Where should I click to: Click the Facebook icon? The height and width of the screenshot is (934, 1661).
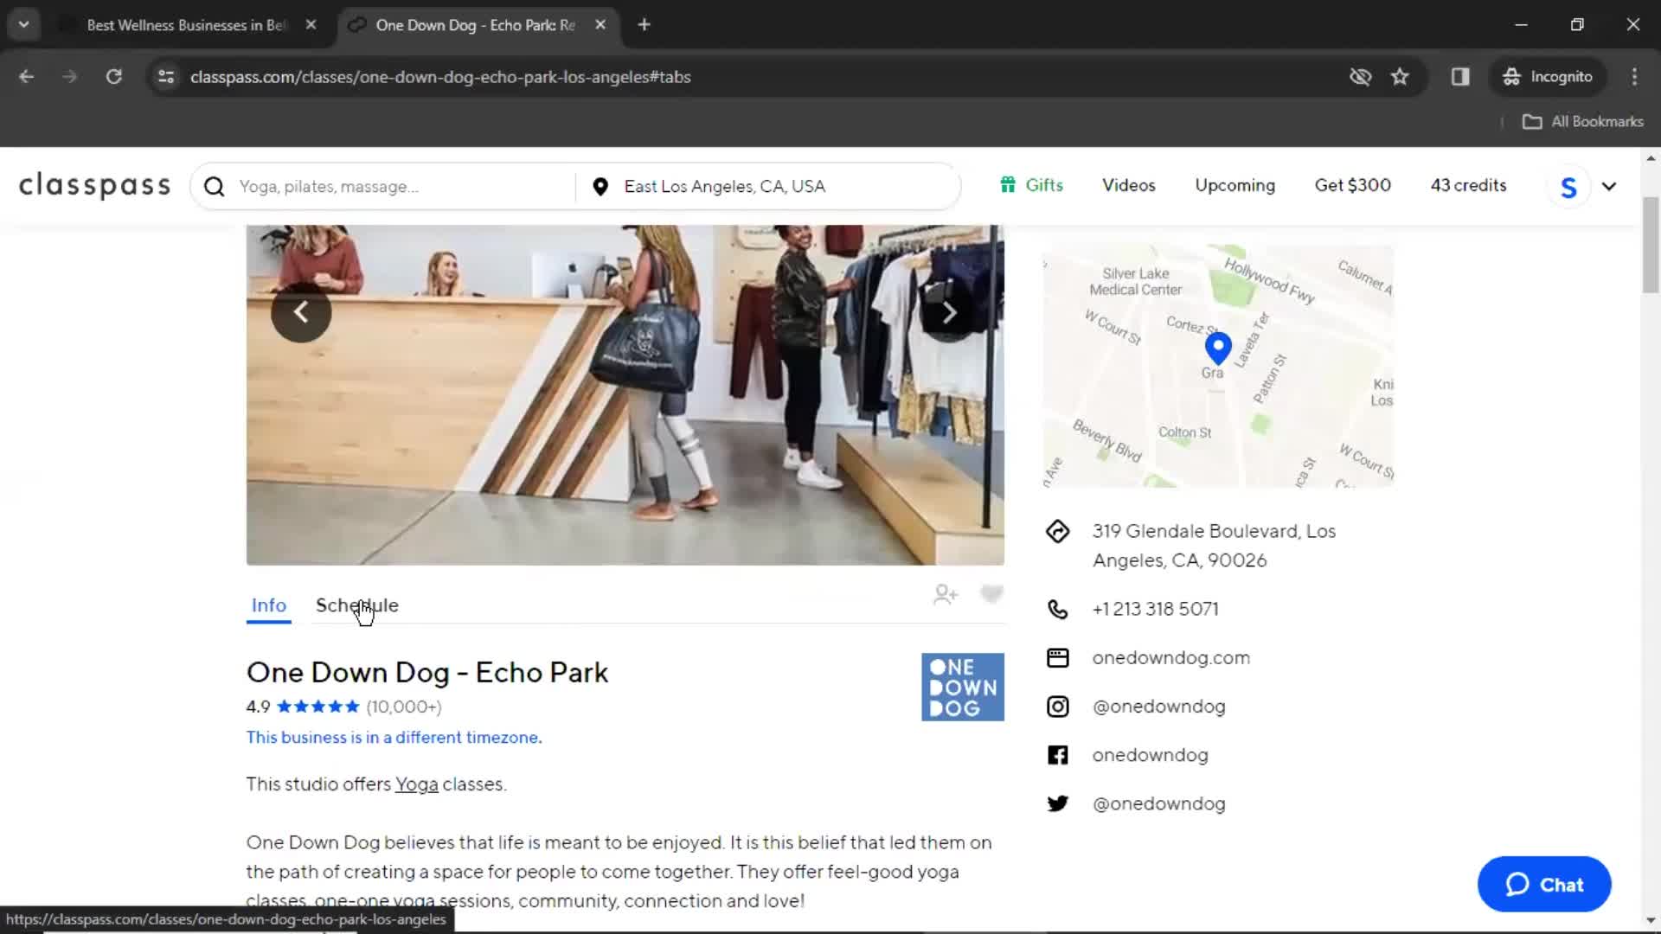[x=1057, y=755]
